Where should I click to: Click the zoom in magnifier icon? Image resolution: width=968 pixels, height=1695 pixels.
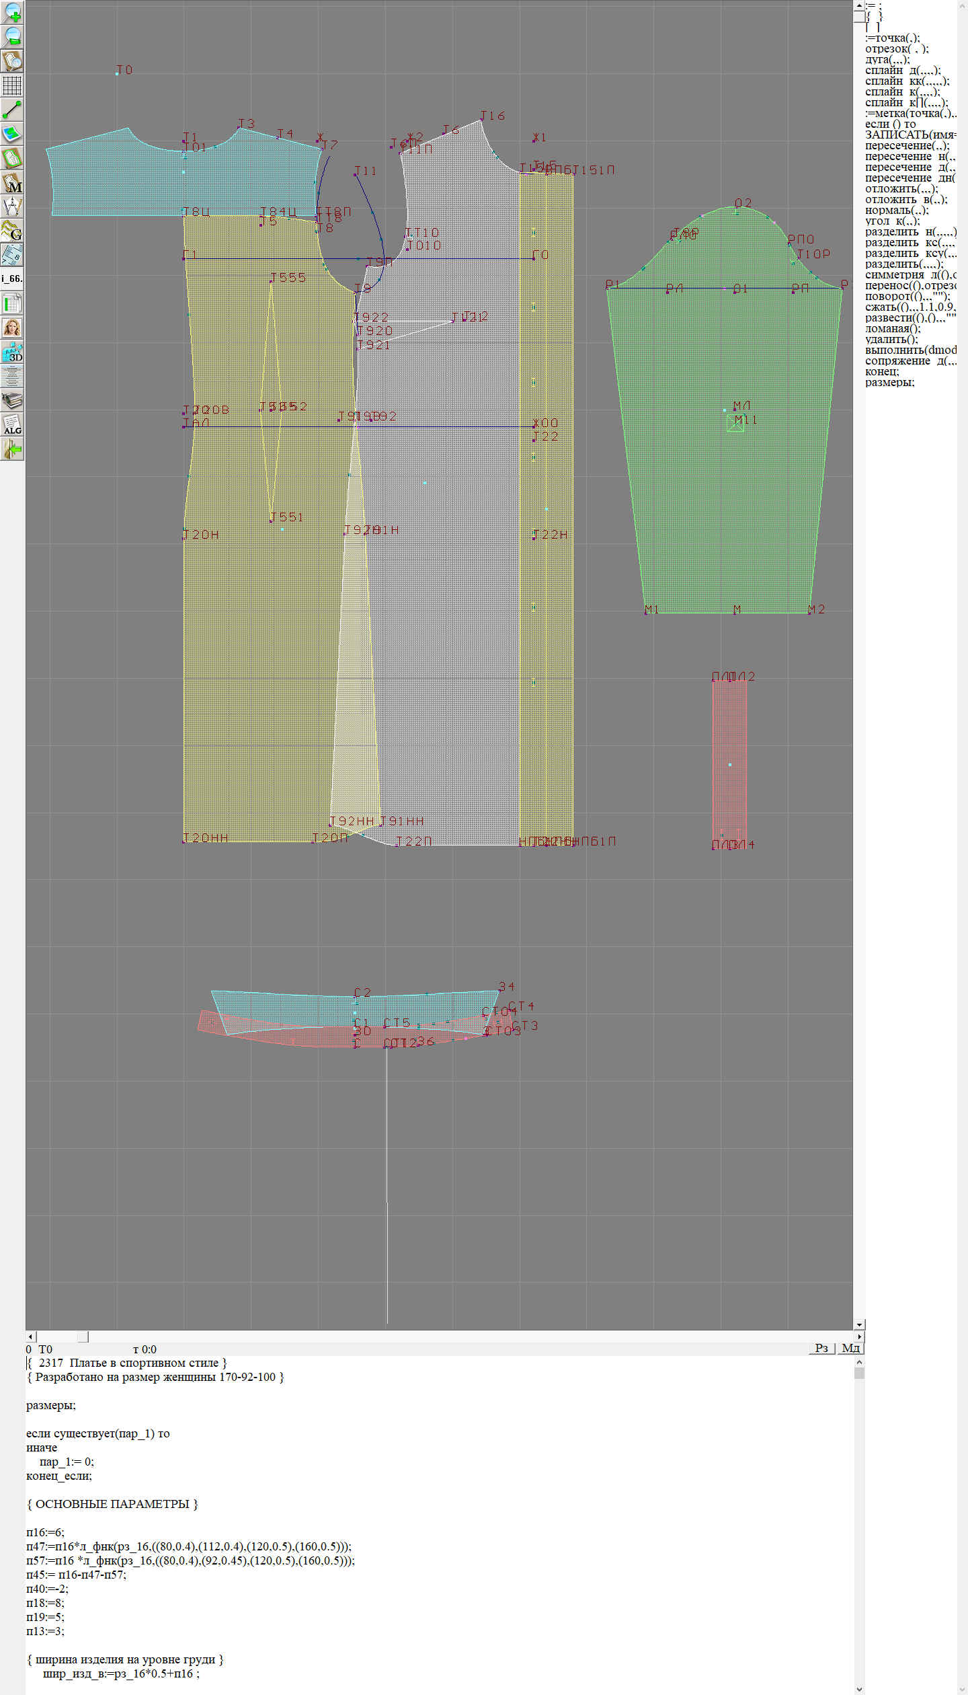click(x=12, y=12)
